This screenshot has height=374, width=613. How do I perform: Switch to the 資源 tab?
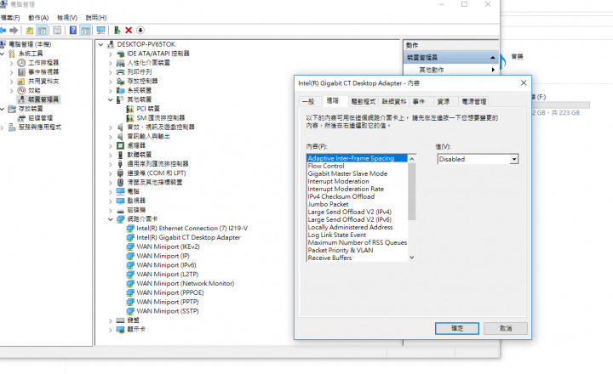tap(444, 101)
